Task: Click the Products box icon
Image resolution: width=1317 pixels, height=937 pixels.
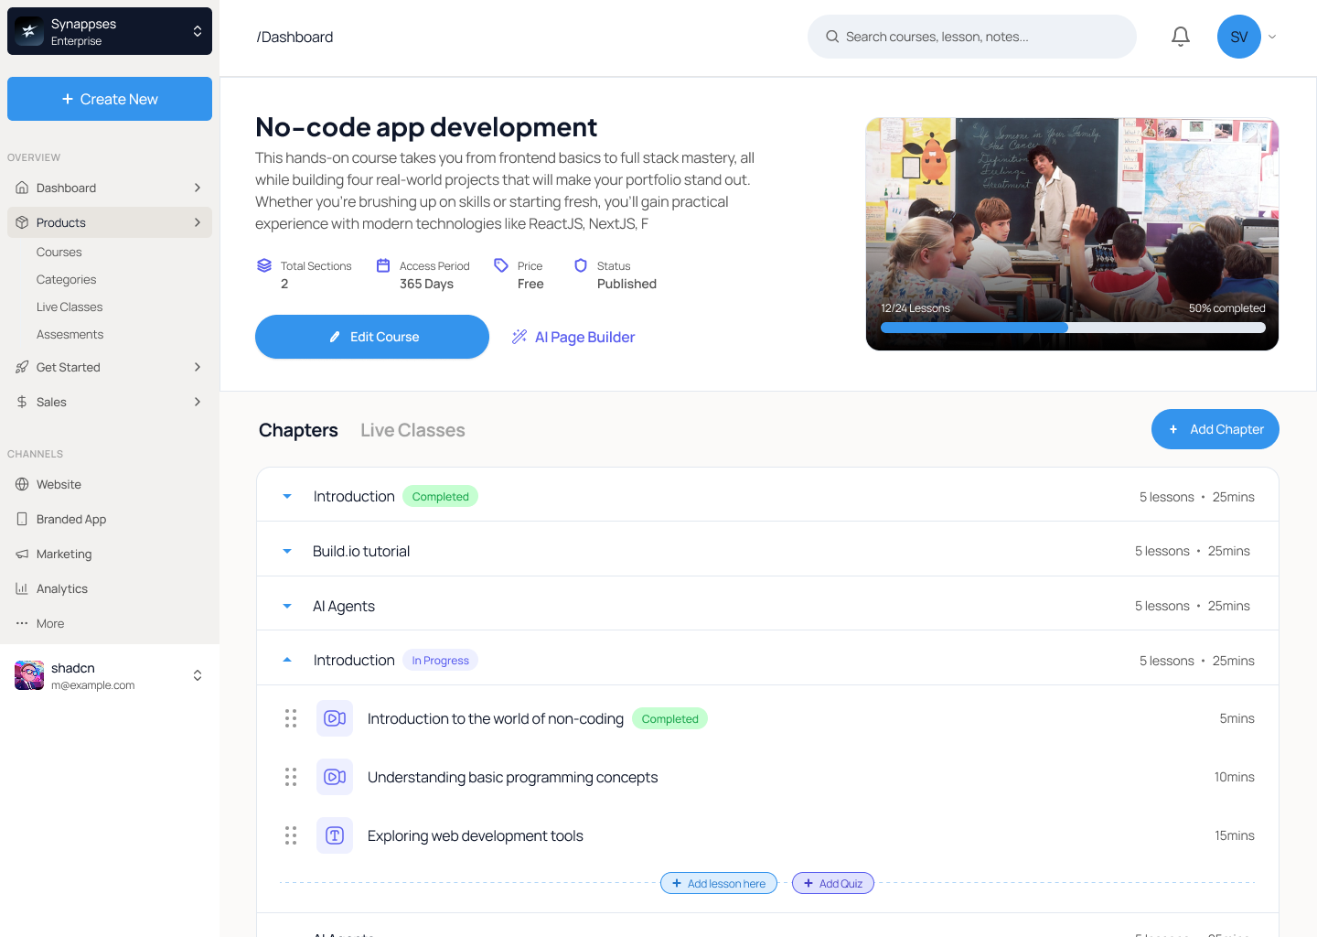Action: [22, 222]
